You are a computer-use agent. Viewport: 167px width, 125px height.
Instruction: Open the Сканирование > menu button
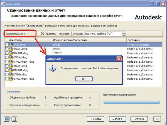coord(20,34)
